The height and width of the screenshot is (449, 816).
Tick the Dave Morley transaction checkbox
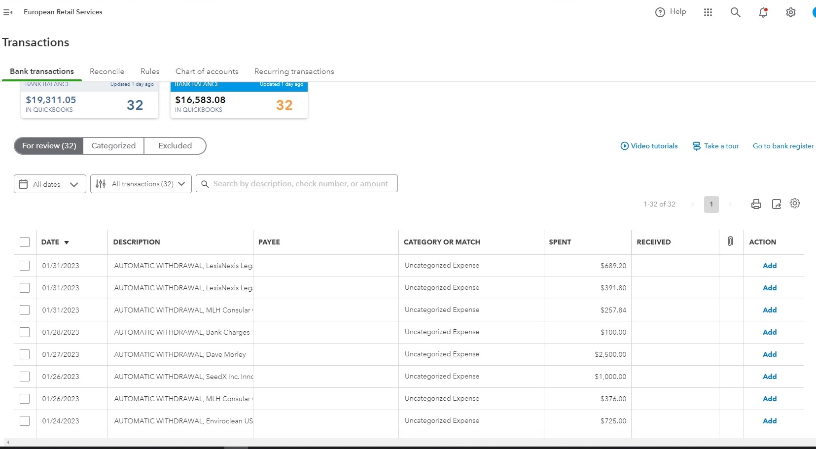(25, 354)
